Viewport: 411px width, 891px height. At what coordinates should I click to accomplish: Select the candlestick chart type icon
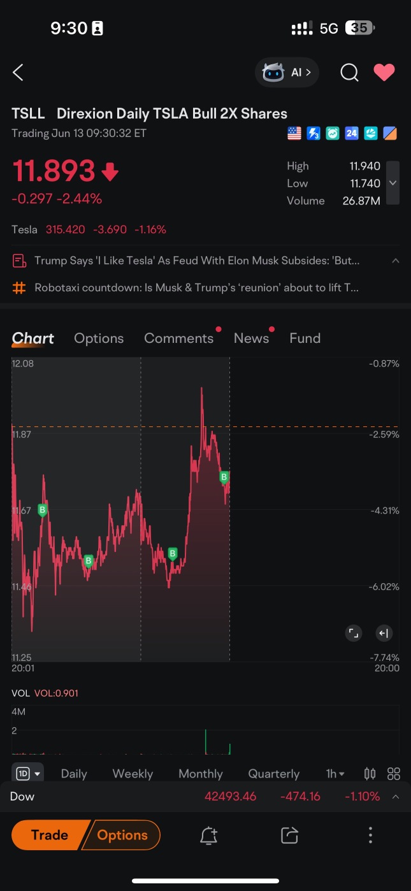click(370, 774)
